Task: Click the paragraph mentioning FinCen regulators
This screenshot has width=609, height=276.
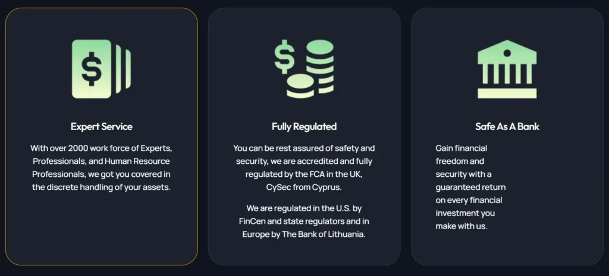Action: [x=304, y=221]
